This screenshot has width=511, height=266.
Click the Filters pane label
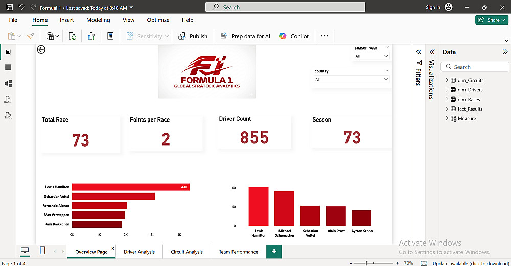pos(419,77)
